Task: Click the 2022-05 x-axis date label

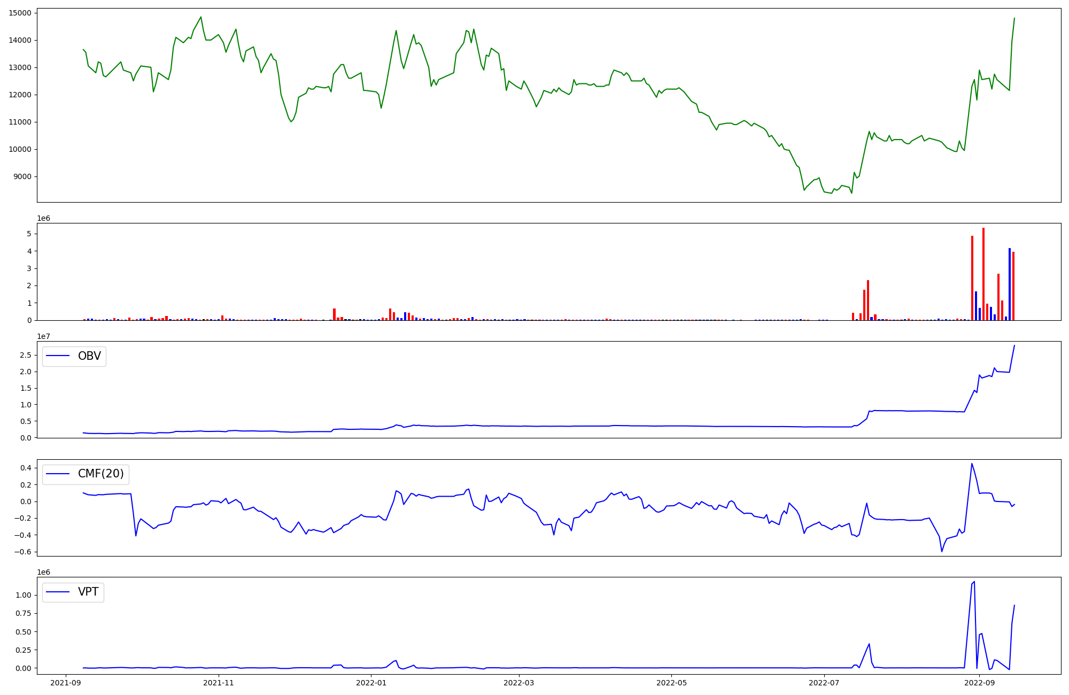Action: (671, 683)
